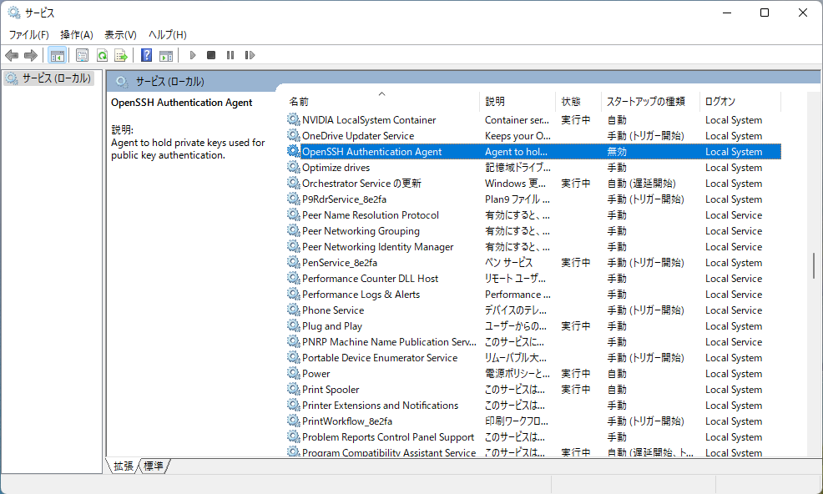The image size is (823, 494).
Task: Pause the selected service
Action: tap(230, 55)
